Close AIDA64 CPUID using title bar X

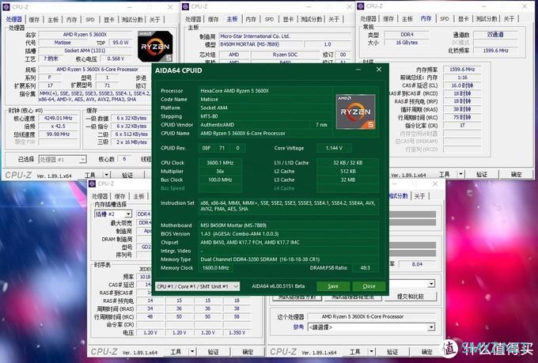pyautogui.click(x=379, y=70)
